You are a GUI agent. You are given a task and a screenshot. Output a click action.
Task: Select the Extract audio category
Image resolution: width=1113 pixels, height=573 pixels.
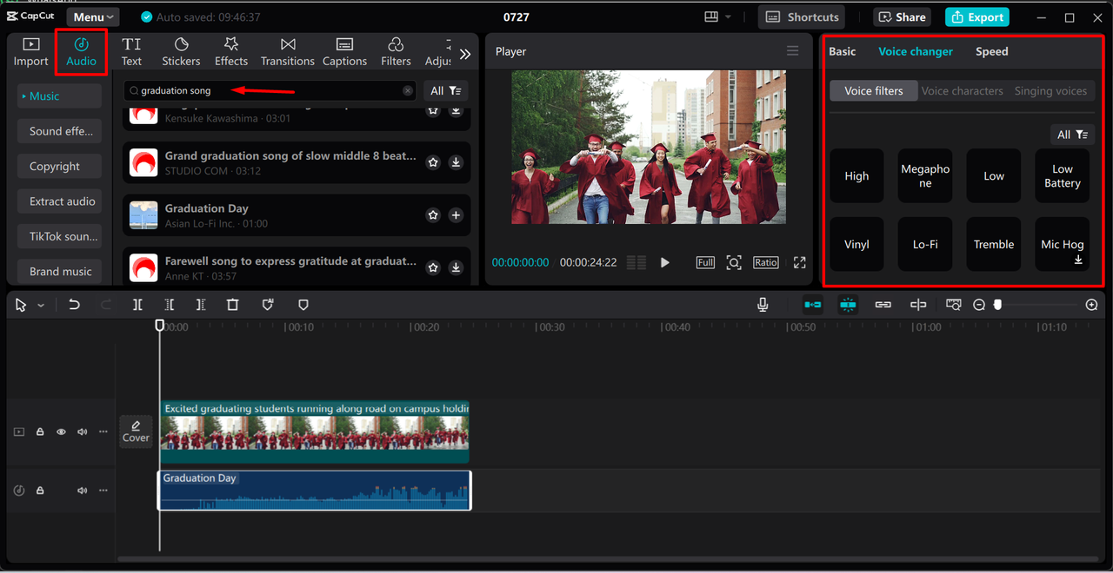click(x=60, y=201)
